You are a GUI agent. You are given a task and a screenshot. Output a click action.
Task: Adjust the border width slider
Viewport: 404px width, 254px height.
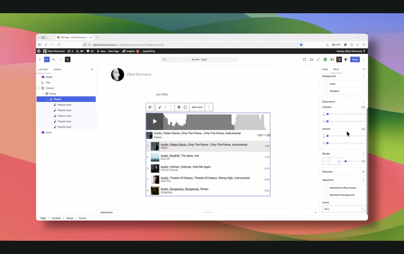pos(352,161)
